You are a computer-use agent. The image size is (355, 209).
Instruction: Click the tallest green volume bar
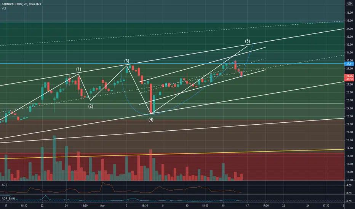click(x=54, y=158)
